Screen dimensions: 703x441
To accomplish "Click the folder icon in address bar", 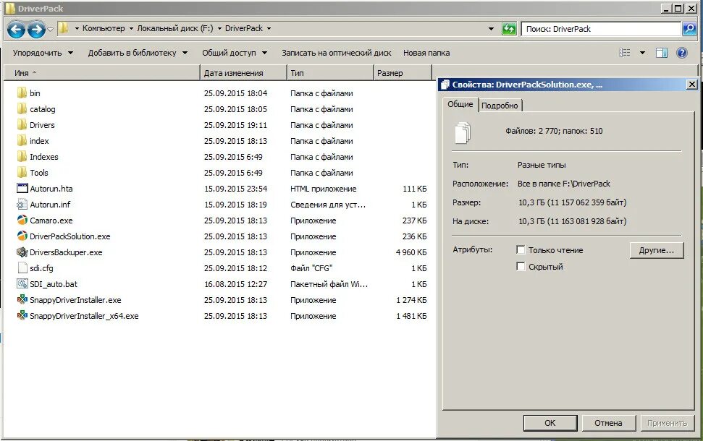I will click(x=64, y=28).
